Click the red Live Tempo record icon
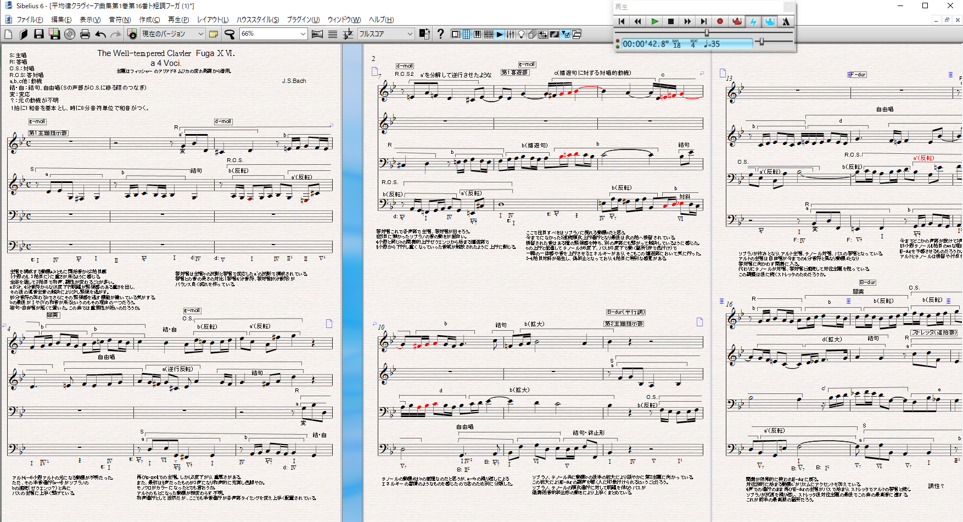Image resolution: width=963 pixels, height=522 pixels. (x=737, y=21)
